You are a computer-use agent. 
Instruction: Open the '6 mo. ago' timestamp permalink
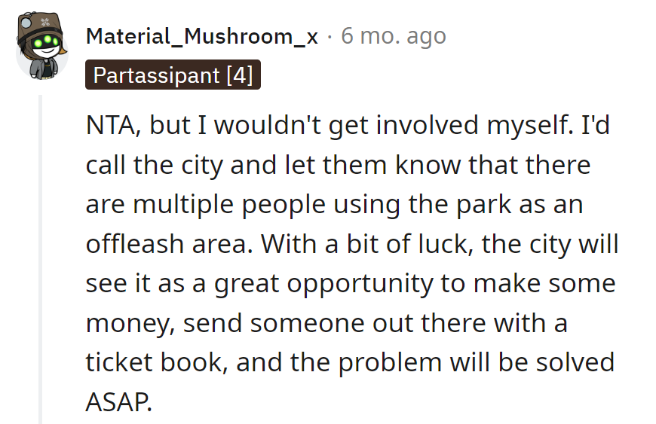coord(393,36)
